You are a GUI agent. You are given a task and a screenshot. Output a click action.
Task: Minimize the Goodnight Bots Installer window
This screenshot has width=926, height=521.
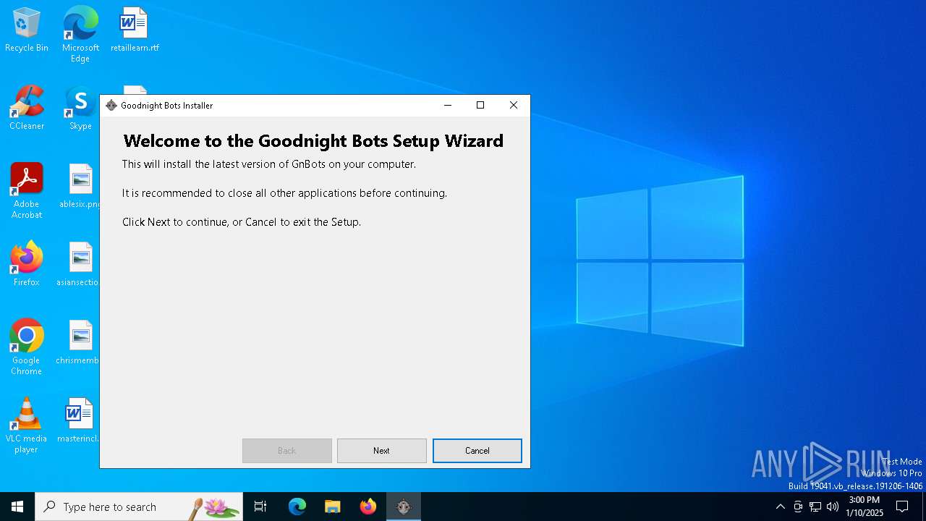(x=448, y=106)
